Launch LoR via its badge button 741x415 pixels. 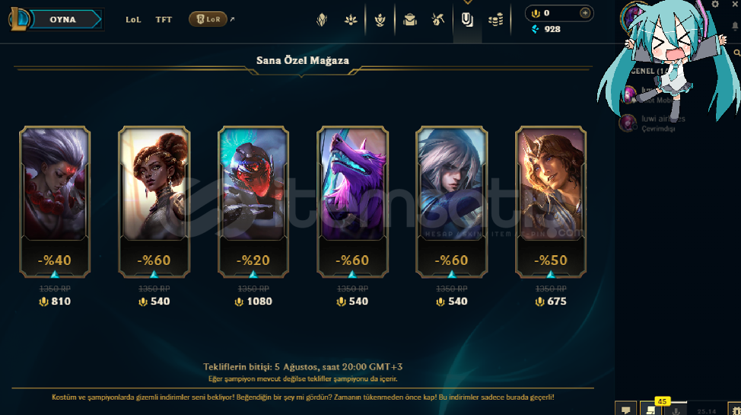coord(208,19)
